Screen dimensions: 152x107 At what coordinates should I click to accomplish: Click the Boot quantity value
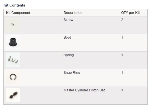pos(122,37)
